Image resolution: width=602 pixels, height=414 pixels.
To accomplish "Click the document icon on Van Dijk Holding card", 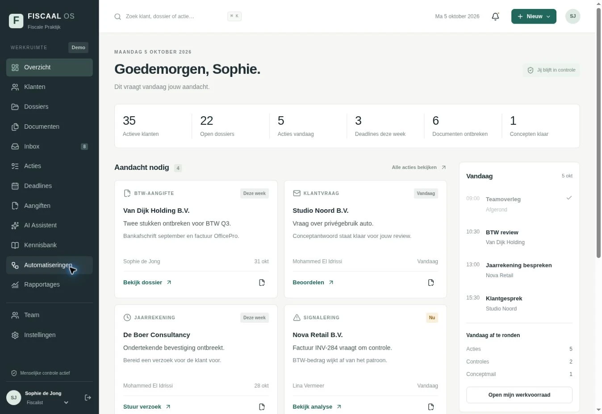I will [262, 283].
